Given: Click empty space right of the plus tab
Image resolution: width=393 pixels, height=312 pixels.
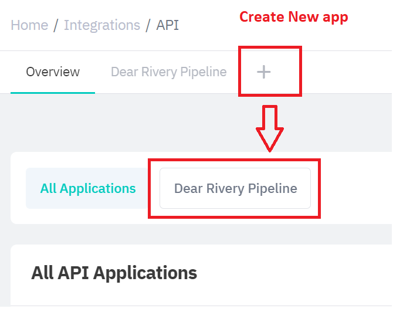Looking at the screenshot, I should coord(346,72).
